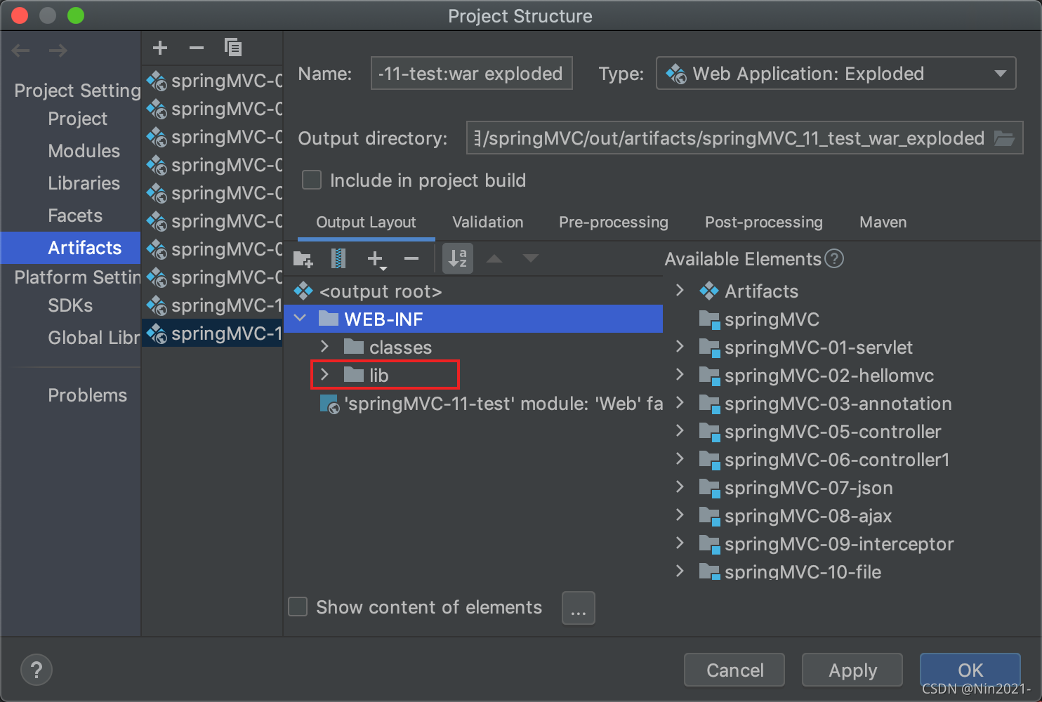Expand the Artifacts node in Available Elements
This screenshot has width=1042, height=702.
[x=680, y=291]
